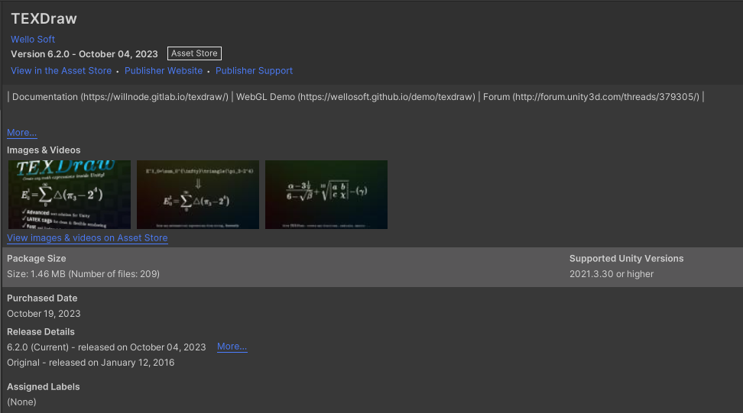Viewport: 743px width, 413px height.
Task: Click View images & videos on Asset Store
Action: [87, 238]
